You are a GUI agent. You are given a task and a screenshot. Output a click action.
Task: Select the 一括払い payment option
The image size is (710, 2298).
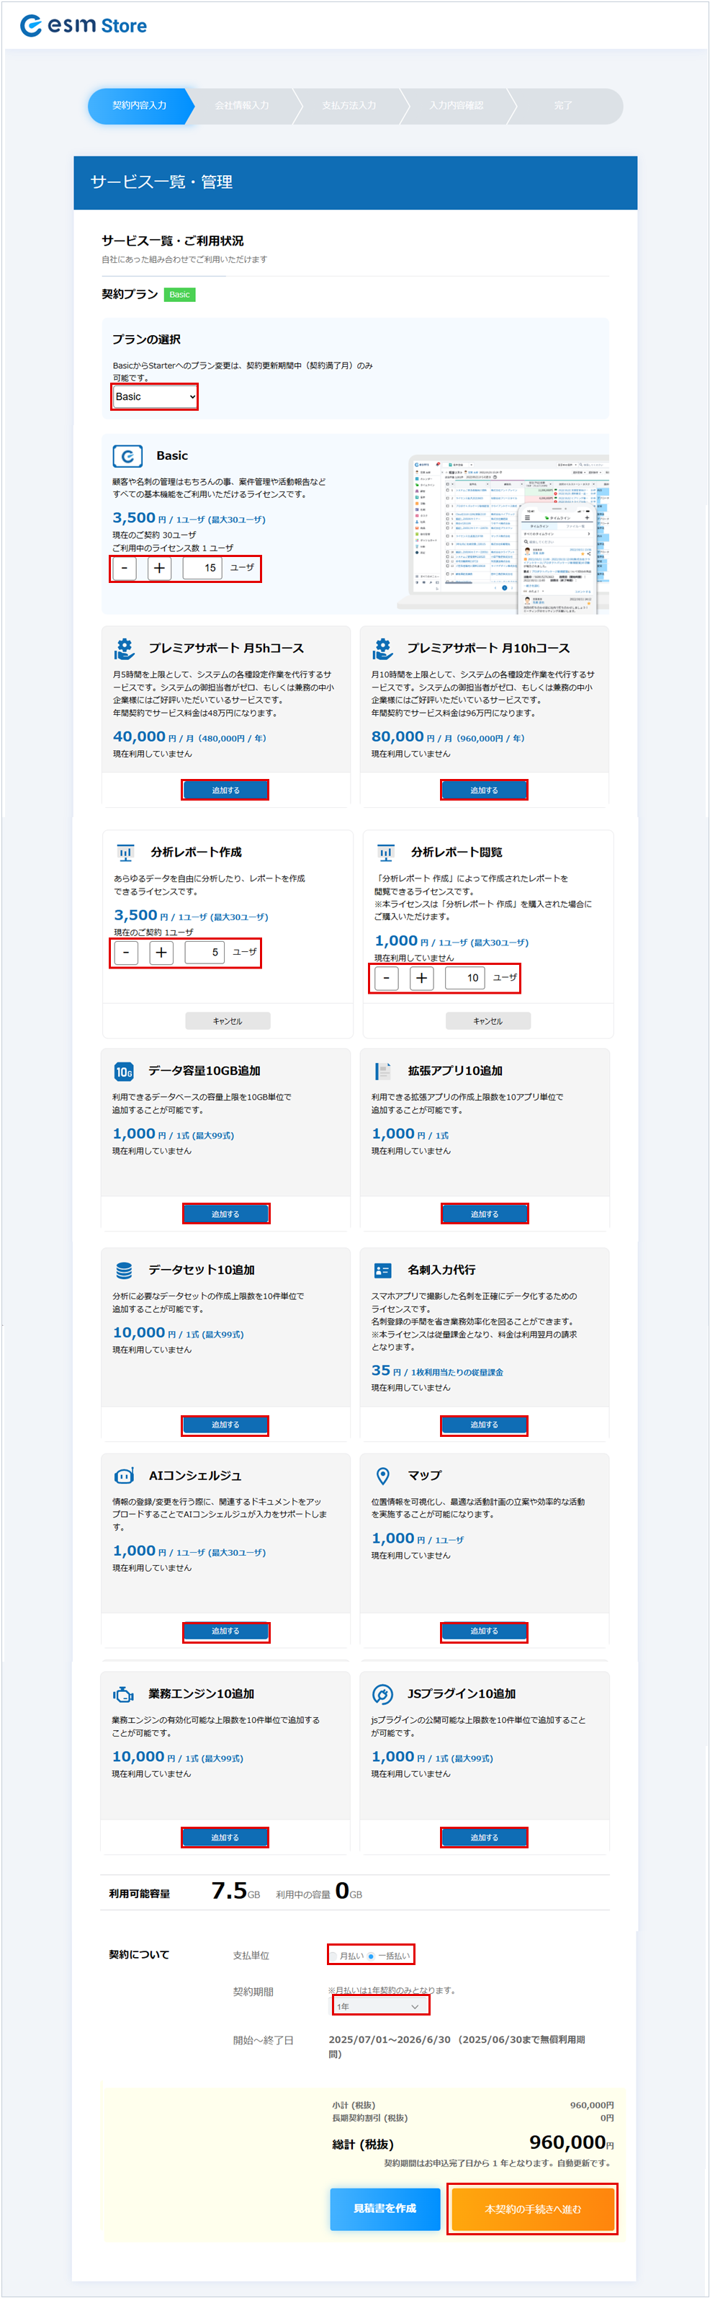389,1956
